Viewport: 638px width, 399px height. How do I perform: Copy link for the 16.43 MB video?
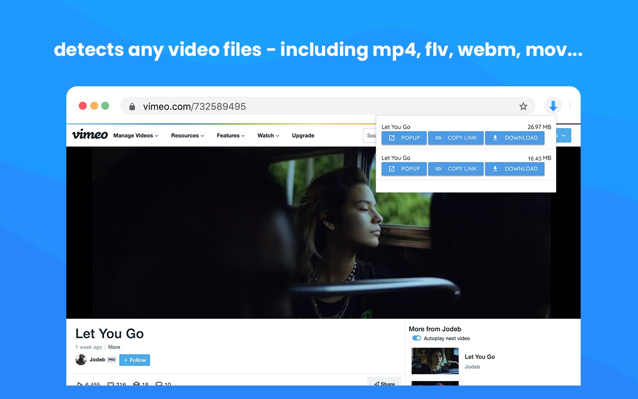point(456,169)
